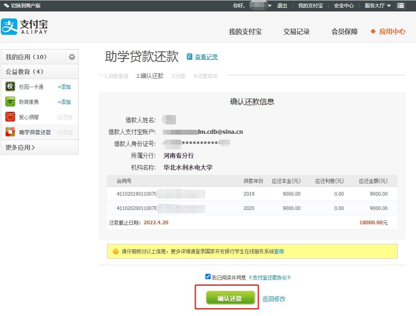Click the green 确认还款 button
416x316 pixels.
point(230,298)
